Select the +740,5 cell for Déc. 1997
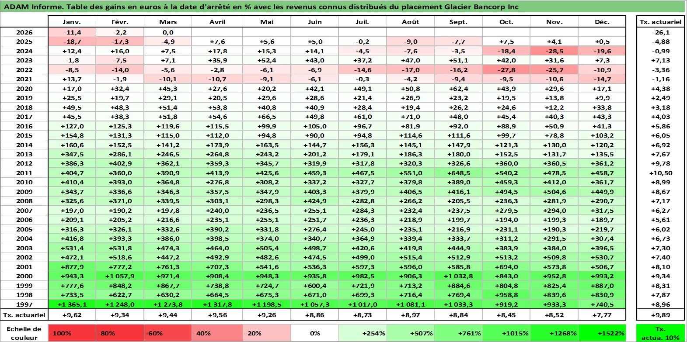The image size is (687, 342). pyautogui.click(x=602, y=304)
